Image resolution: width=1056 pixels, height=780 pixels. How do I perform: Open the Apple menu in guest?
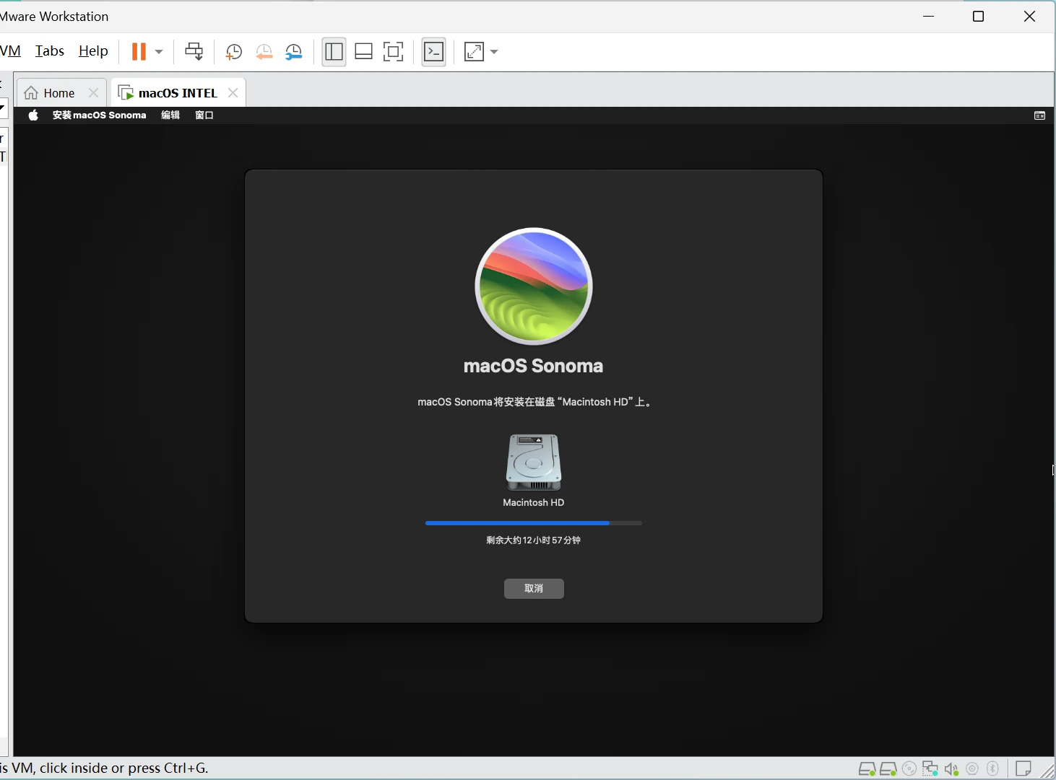pos(33,115)
